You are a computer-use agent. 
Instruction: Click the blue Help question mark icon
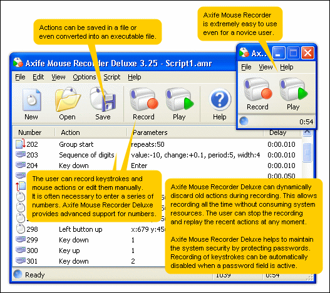click(220, 99)
